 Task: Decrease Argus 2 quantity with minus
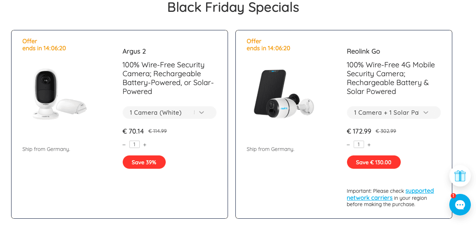pos(124,145)
